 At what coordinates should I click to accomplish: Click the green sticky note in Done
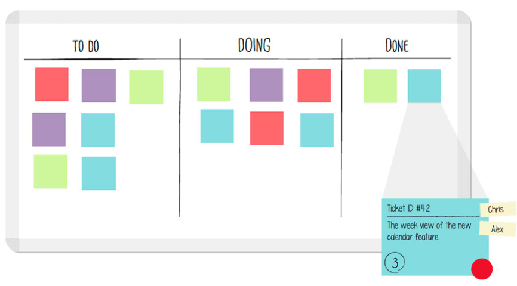(x=380, y=86)
